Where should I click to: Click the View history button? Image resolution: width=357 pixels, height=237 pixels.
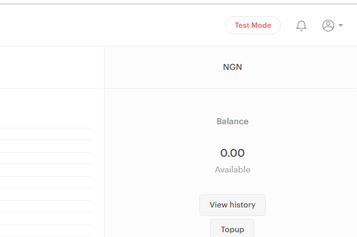point(233,204)
